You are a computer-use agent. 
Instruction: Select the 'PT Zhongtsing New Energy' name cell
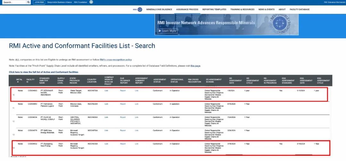coord(46,145)
